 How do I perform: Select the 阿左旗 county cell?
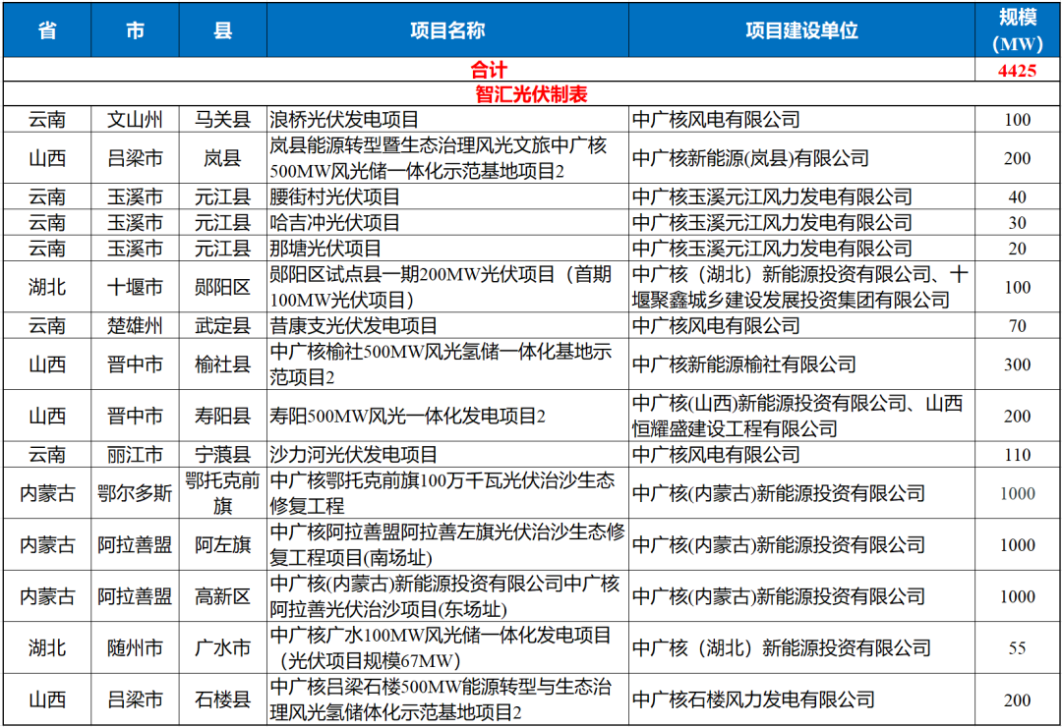click(x=223, y=544)
